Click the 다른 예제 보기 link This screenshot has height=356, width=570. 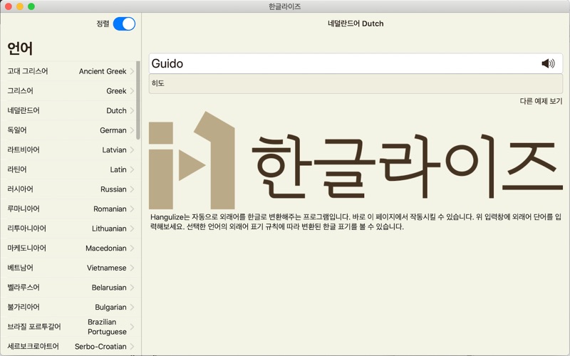541,101
